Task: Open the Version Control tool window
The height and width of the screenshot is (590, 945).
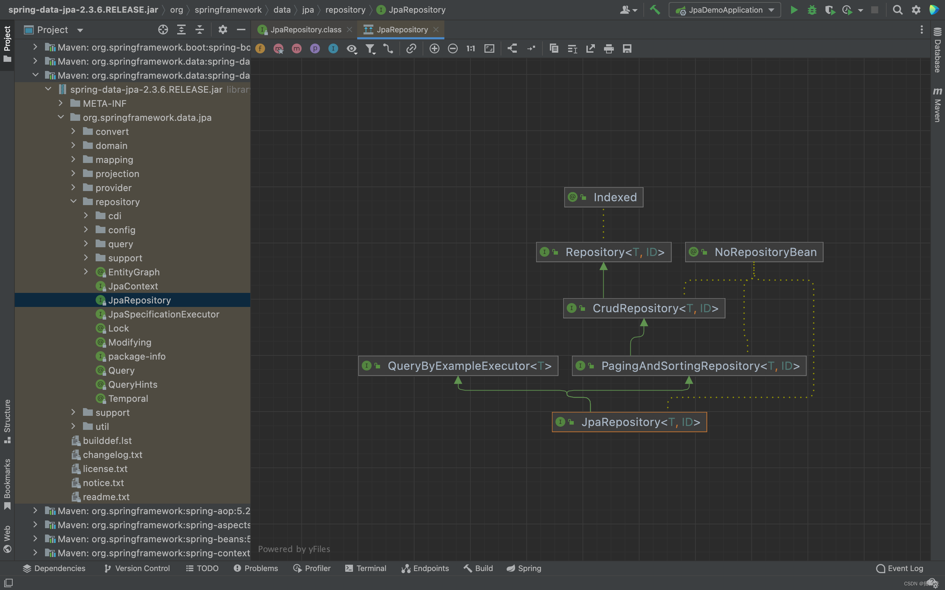Action: tap(137, 568)
